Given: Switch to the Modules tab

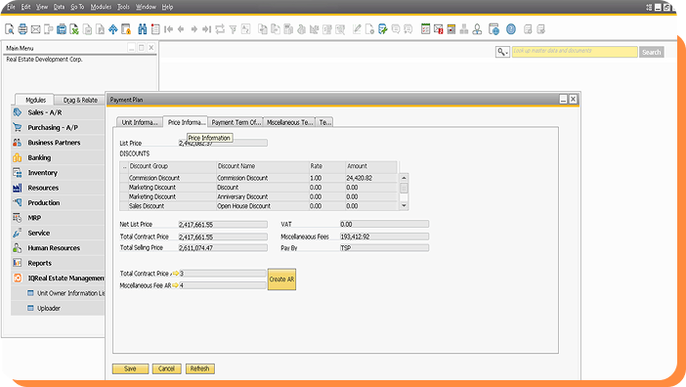Looking at the screenshot, I should [x=35, y=100].
